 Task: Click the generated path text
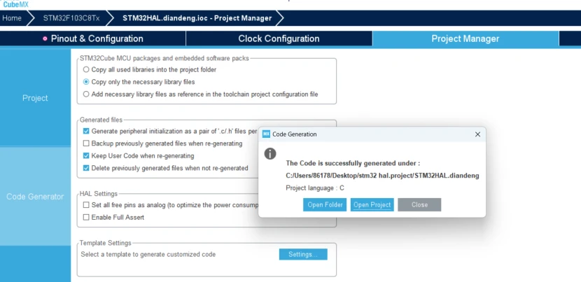[x=382, y=175]
